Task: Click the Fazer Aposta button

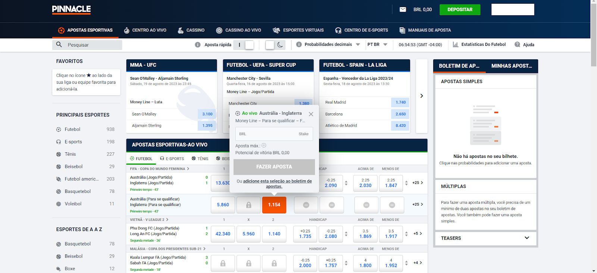Action: [274, 167]
